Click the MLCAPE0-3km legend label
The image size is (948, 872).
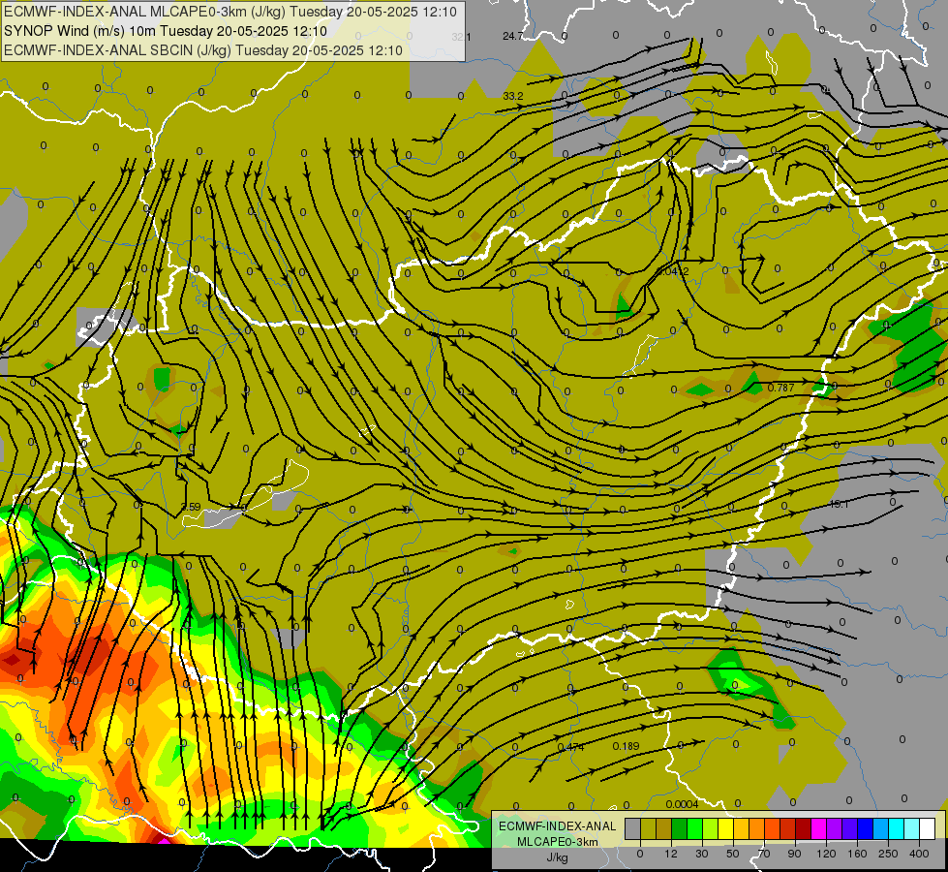(557, 842)
